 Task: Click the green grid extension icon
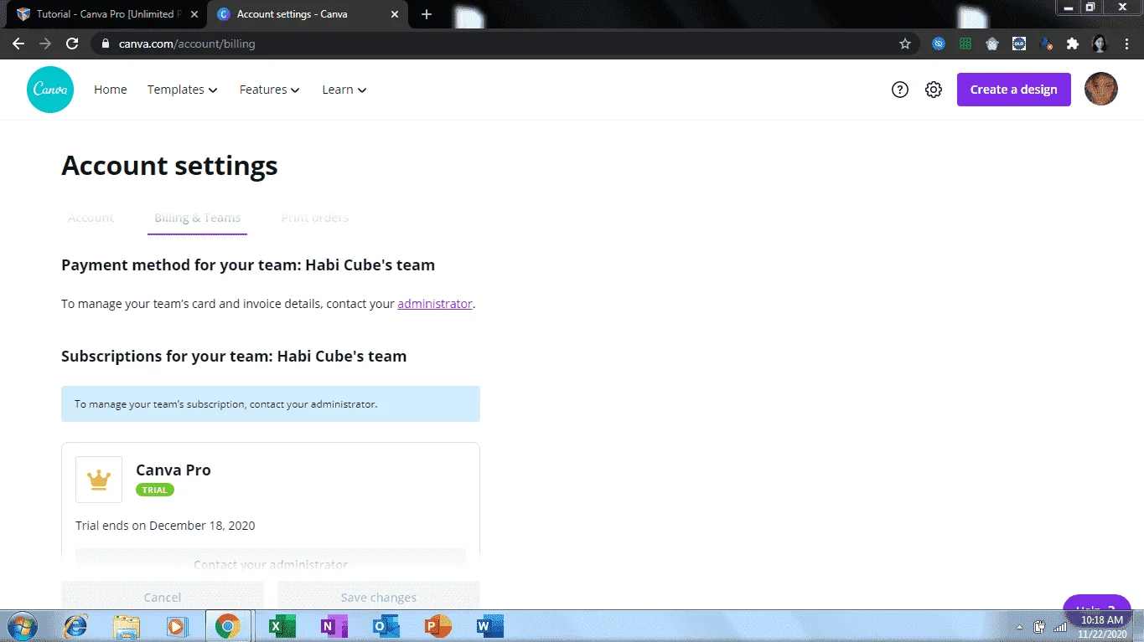(x=965, y=44)
